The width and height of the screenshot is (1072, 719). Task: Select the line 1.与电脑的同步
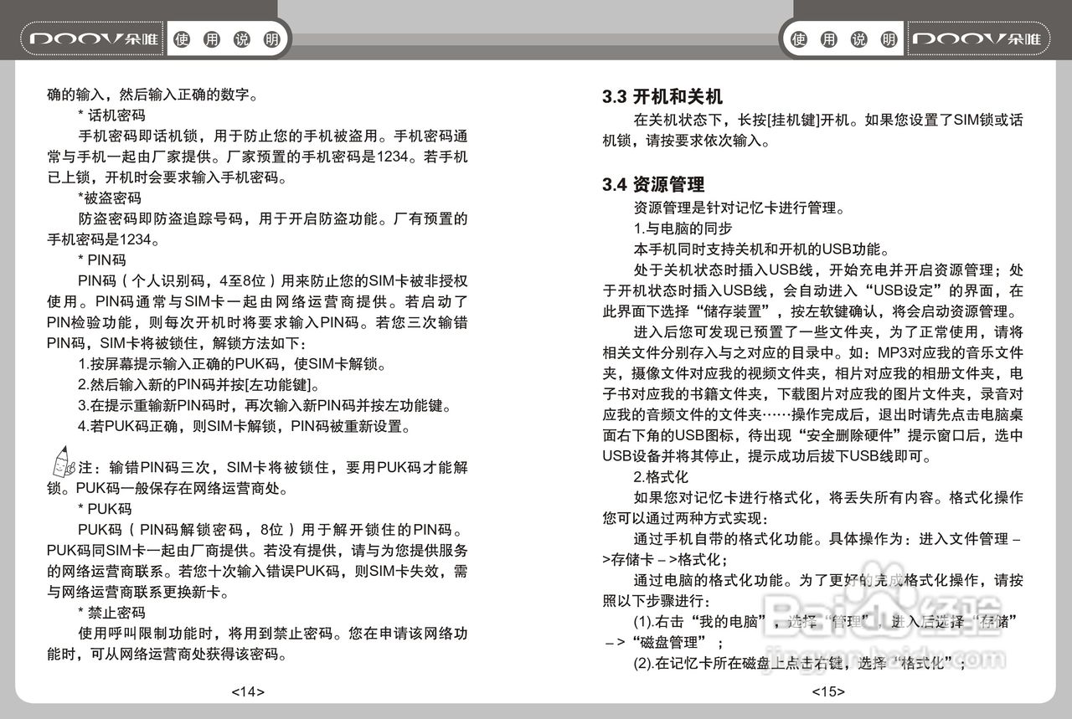tap(683, 229)
